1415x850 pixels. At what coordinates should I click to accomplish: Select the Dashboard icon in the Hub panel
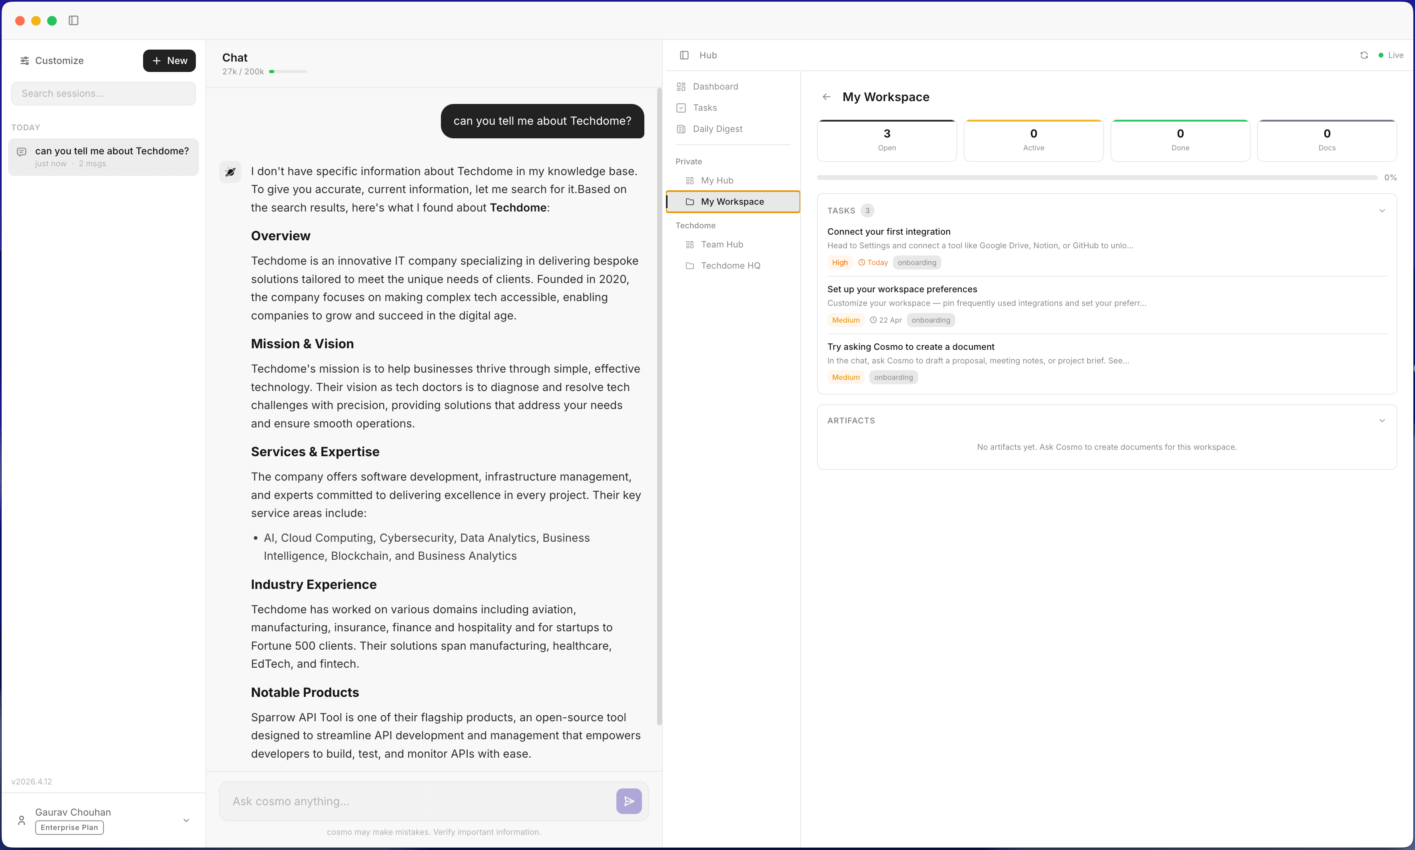[x=681, y=86]
